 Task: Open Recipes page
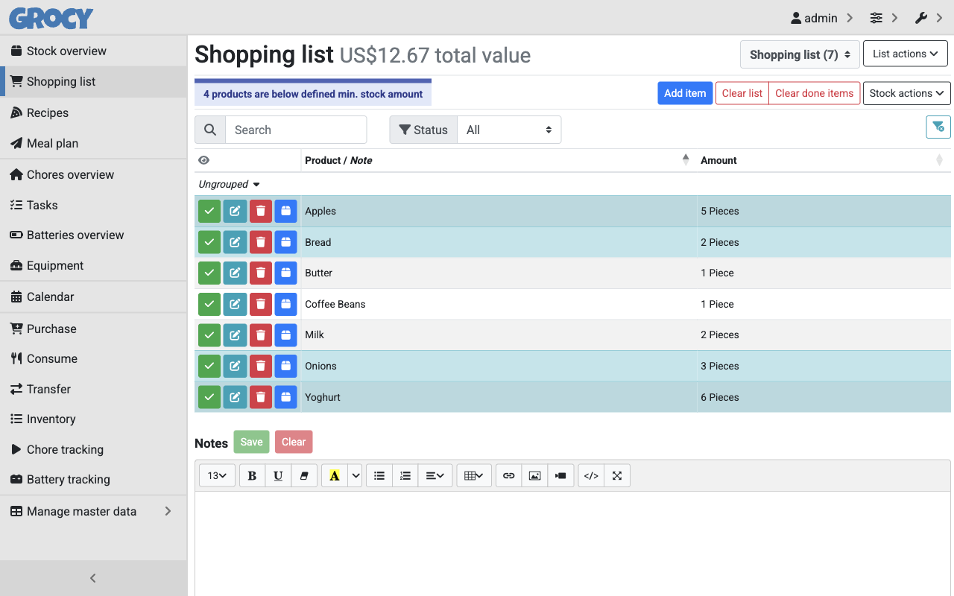pyautogui.click(x=93, y=112)
